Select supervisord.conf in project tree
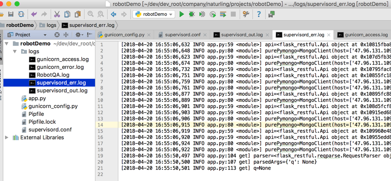The height and width of the screenshot is (181, 391). pyautogui.click(x=50, y=130)
